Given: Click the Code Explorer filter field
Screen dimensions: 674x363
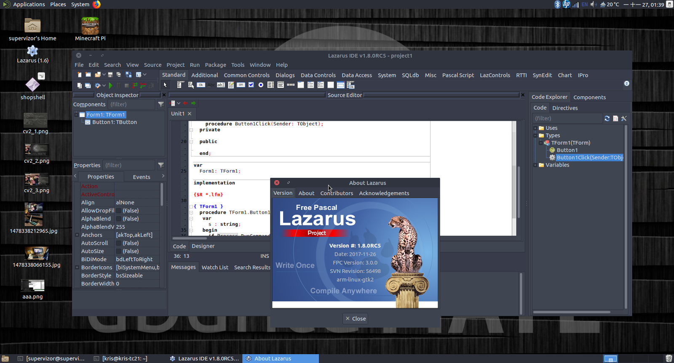Looking at the screenshot, I should (567, 119).
